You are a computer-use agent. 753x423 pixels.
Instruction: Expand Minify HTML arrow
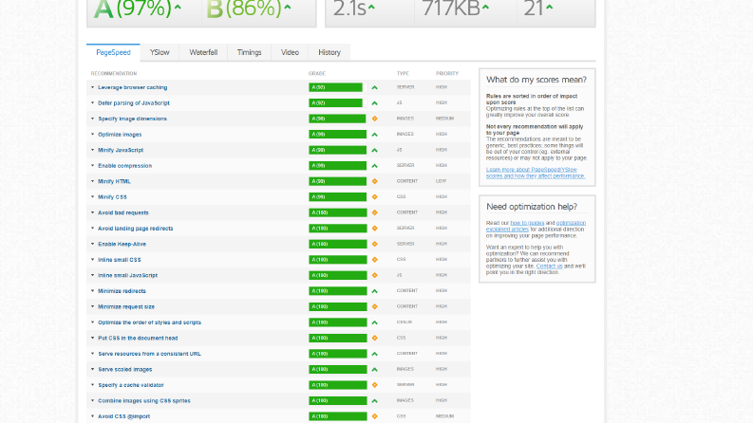(93, 181)
